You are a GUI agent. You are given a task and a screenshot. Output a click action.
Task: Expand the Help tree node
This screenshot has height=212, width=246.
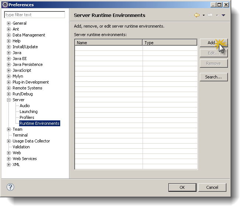point(8,41)
